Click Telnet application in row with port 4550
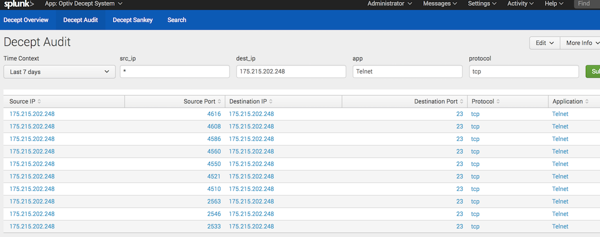 (560, 164)
